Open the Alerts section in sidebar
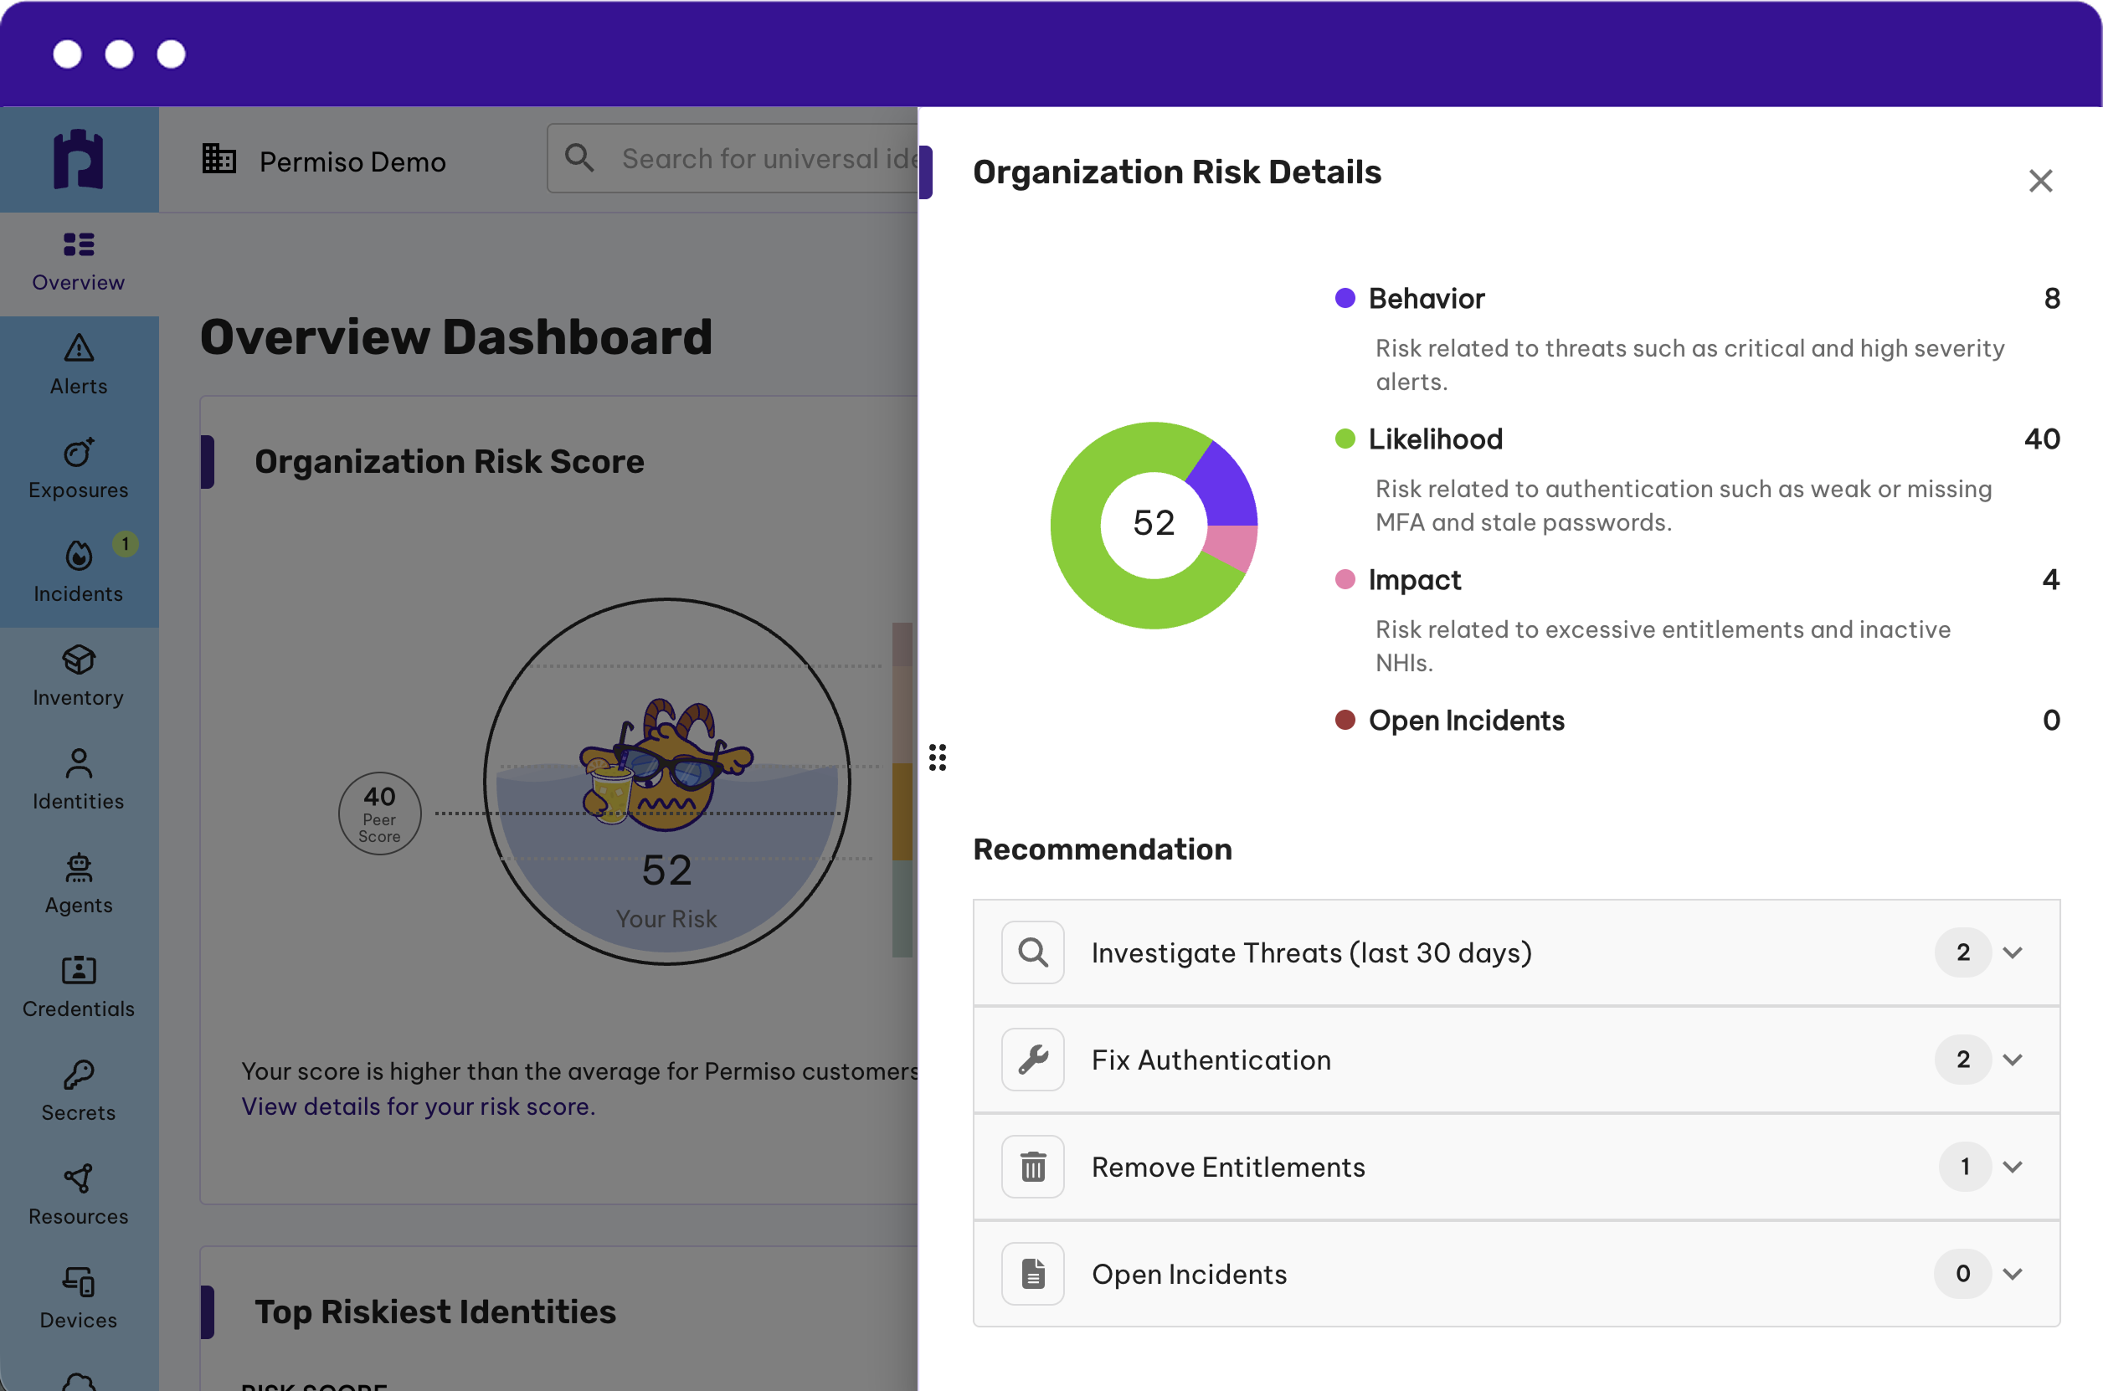The image size is (2103, 1391). (79, 366)
